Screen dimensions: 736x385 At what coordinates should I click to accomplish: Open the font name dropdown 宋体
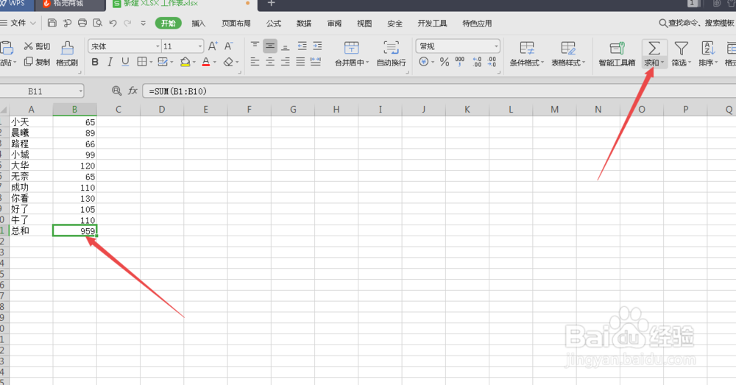tap(158, 46)
